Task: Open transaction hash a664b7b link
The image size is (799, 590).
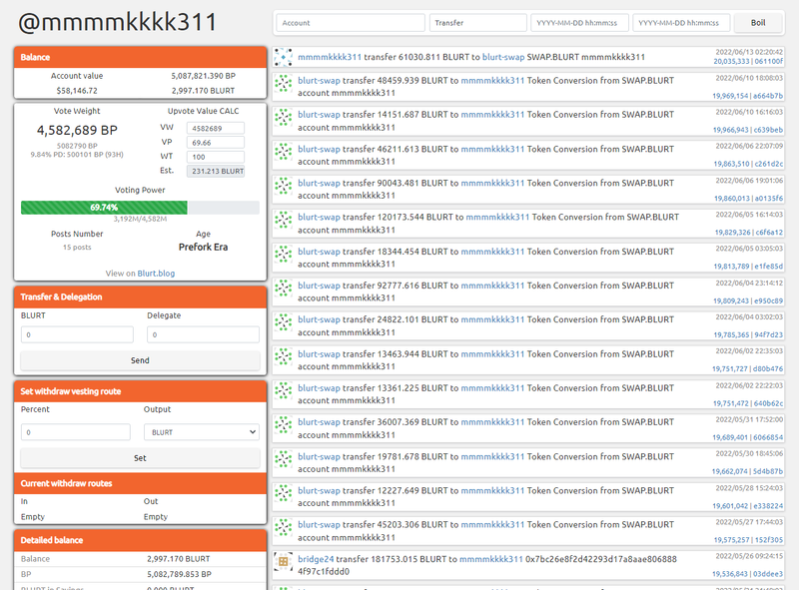Action: [762, 96]
